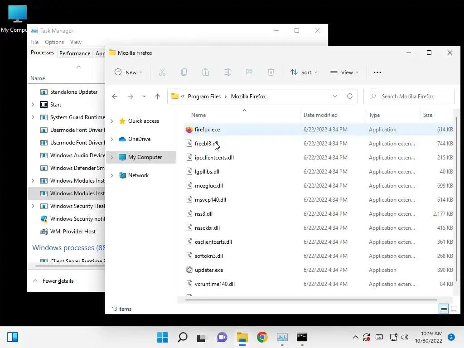
Task: Click the Rename icon in Explorer toolbar
Action: coord(227,72)
